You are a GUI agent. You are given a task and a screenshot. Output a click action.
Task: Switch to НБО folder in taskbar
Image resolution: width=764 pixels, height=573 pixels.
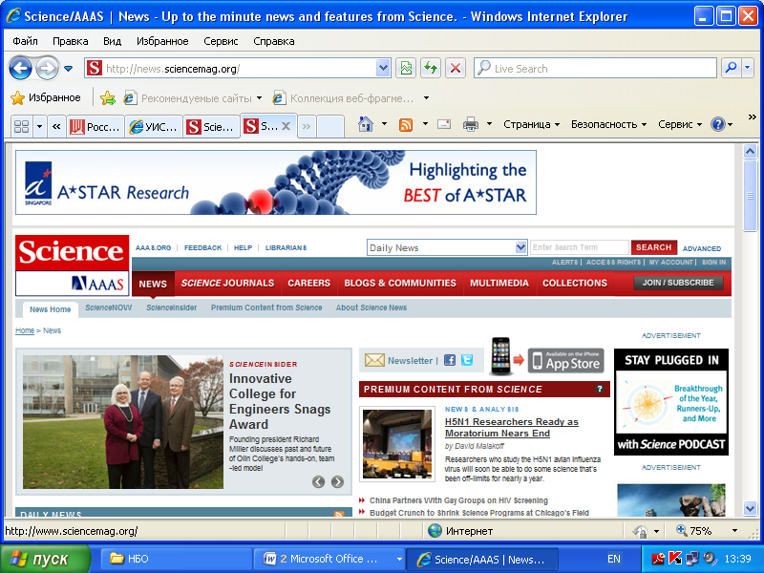(176, 559)
